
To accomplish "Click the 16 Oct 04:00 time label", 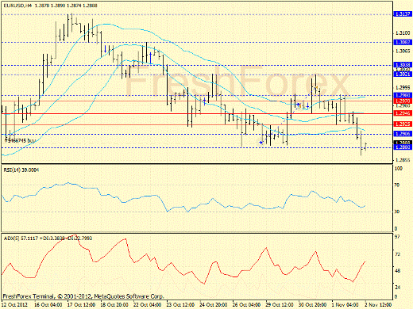I will pos(48,305).
